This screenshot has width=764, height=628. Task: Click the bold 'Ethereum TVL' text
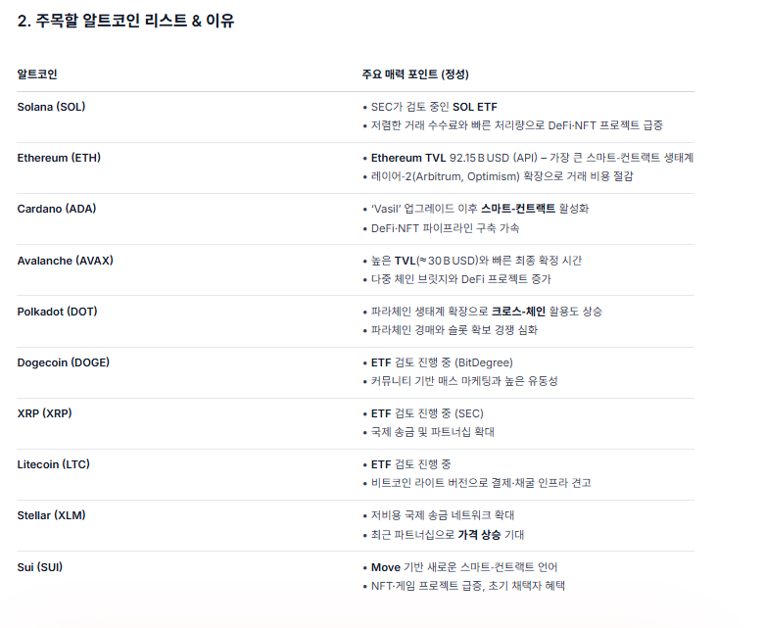click(x=408, y=158)
